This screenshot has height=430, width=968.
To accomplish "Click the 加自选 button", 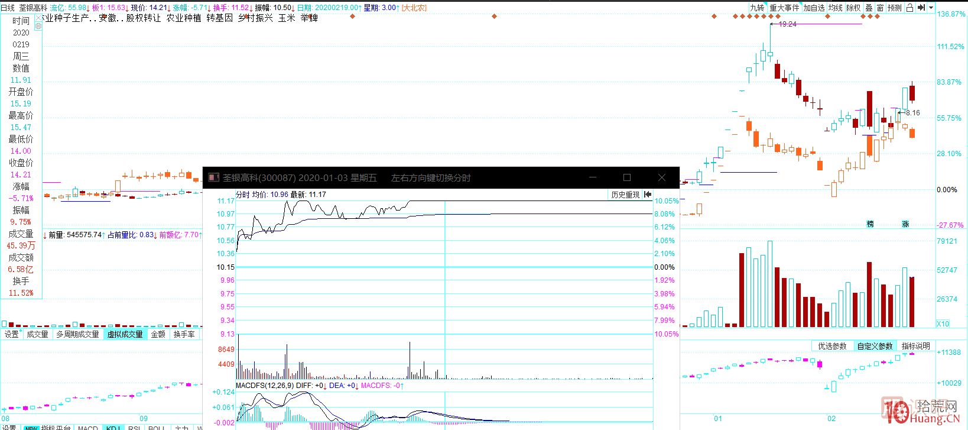I will pyautogui.click(x=813, y=8).
